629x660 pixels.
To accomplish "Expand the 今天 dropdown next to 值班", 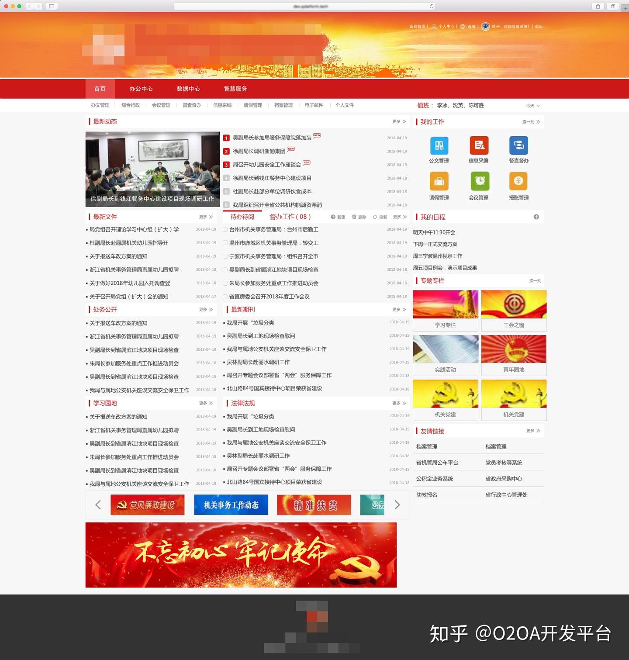I will click(x=533, y=105).
